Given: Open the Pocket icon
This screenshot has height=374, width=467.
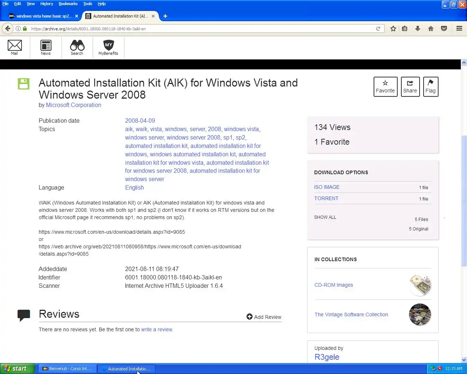Looking at the screenshot, I should [x=444, y=28].
